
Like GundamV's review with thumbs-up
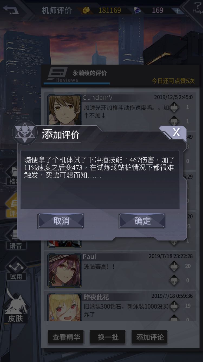tap(174, 107)
